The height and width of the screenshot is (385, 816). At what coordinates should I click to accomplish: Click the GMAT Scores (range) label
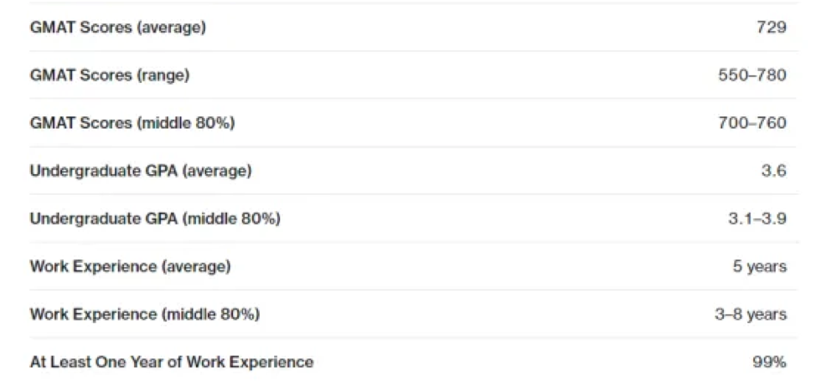coord(110,75)
